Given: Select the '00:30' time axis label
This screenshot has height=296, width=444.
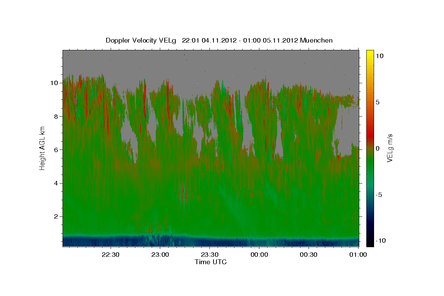Looking at the screenshot, I should tap(309, 255).
